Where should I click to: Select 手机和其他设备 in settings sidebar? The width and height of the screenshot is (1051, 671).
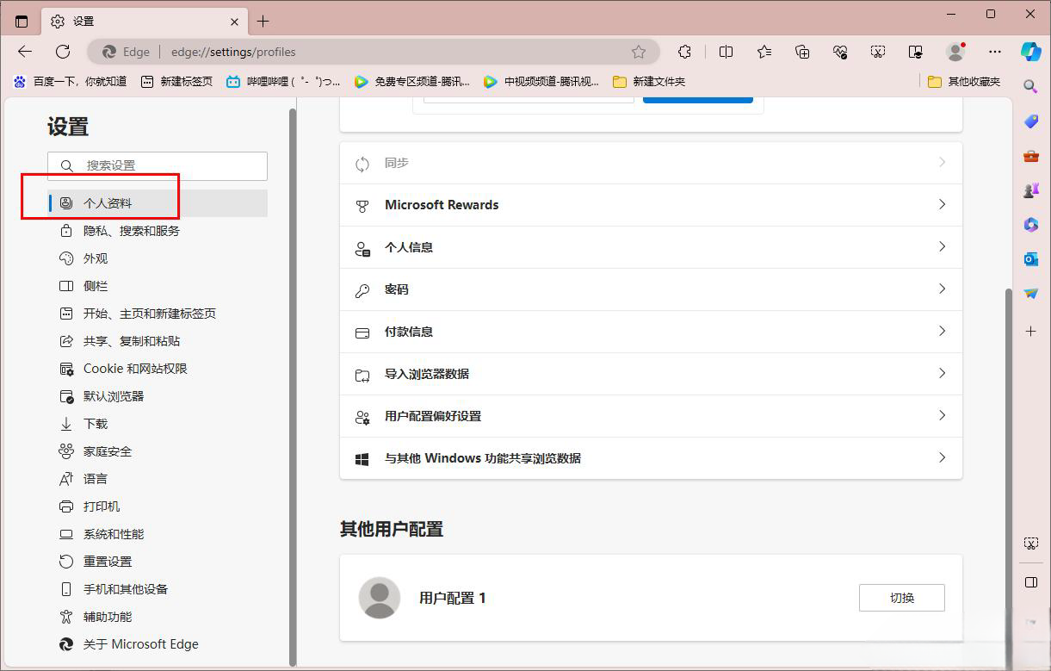pos(158,589)
